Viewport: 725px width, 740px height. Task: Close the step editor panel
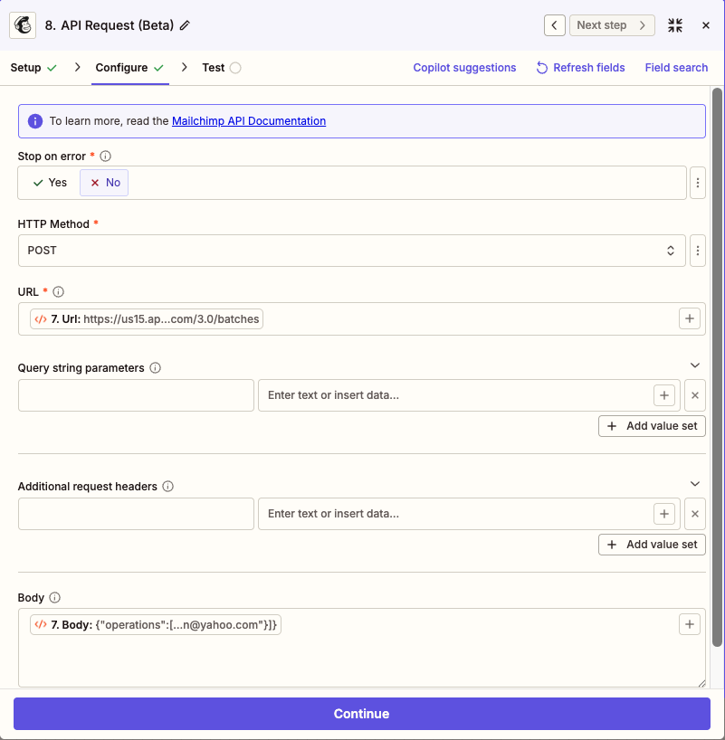coord(706,25)
